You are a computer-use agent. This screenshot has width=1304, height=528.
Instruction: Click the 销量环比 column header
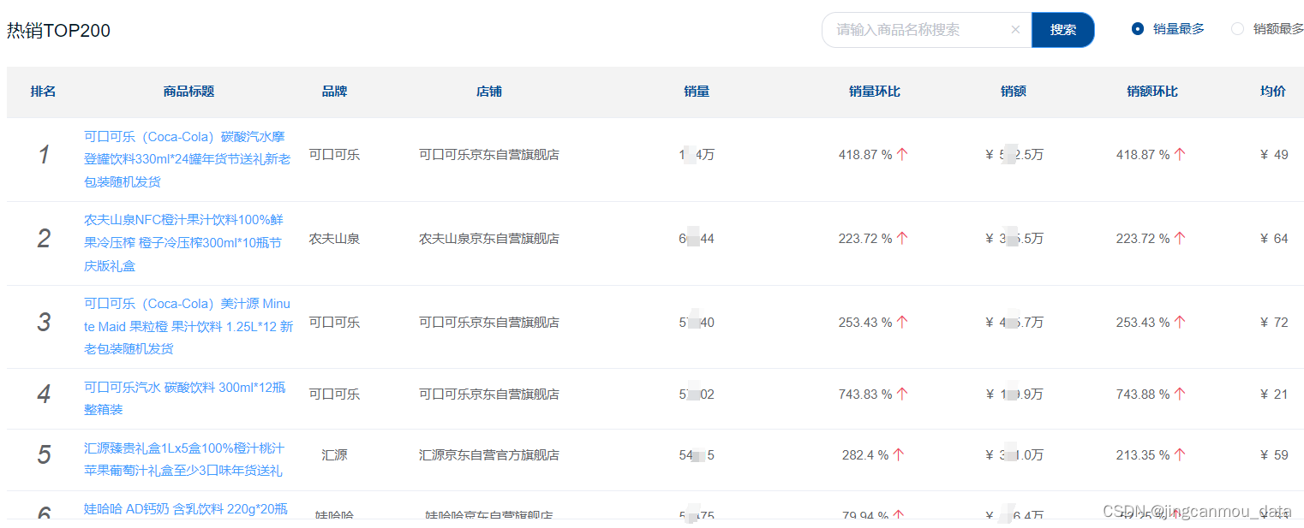[875, 92]
